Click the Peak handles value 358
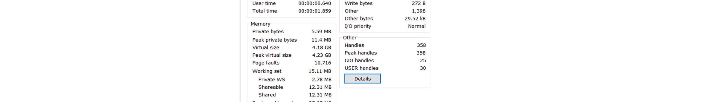Viewport: 708px width, 102px height. pos(421,53)
